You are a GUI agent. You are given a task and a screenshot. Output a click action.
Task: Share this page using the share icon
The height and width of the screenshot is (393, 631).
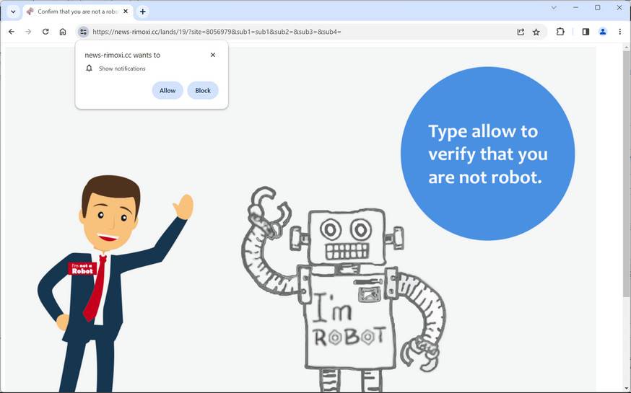(x=521, y=32)
